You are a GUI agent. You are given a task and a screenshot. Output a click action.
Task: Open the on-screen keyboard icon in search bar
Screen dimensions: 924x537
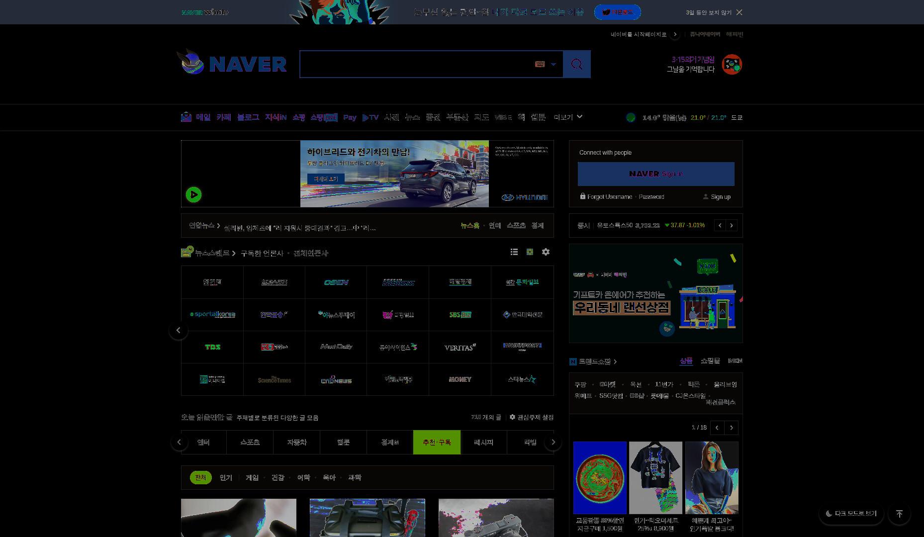click(540, 64)
